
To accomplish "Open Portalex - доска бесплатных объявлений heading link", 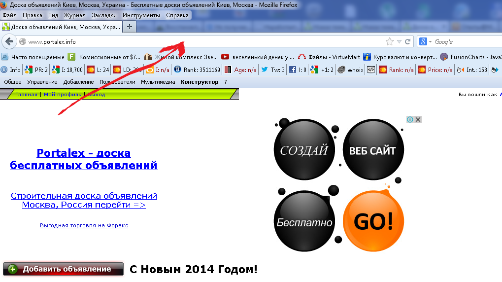I will (84, 159).
